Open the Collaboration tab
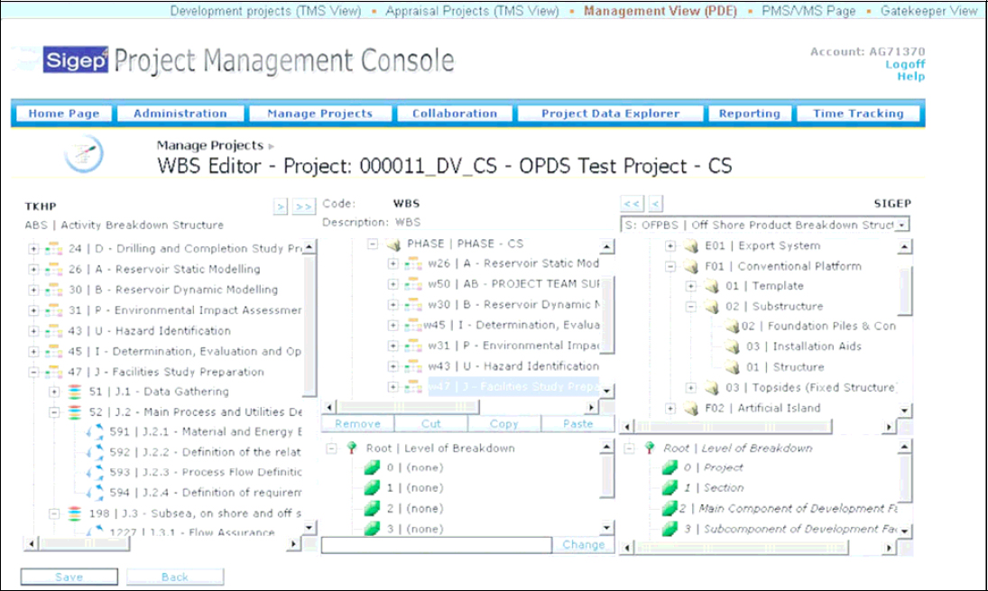 (x=455, y=114)
